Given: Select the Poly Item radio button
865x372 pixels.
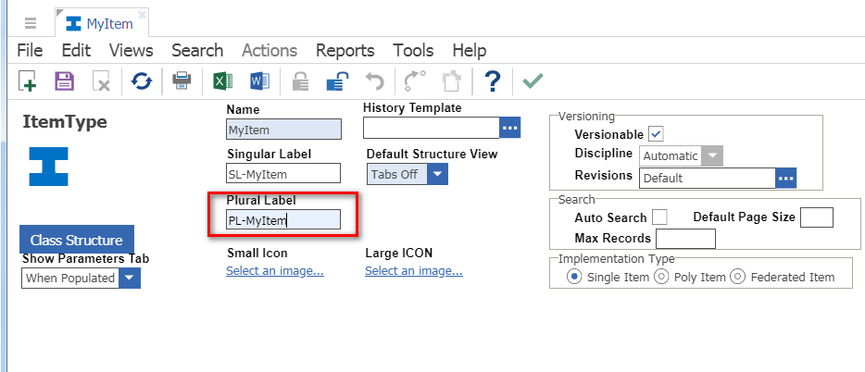Looking at the screenshot, I should point(661,277).
